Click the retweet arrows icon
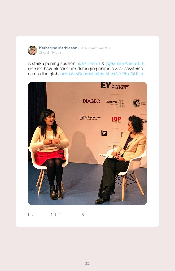The height and width of the screenshot is (271, 175). (x=53, y=215)
